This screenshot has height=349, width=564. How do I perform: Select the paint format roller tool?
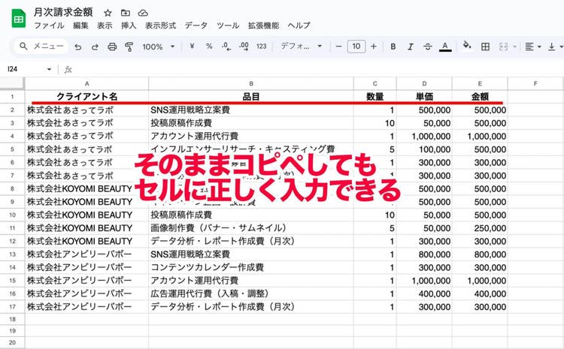pyautogui.click(x=129, y=47)
